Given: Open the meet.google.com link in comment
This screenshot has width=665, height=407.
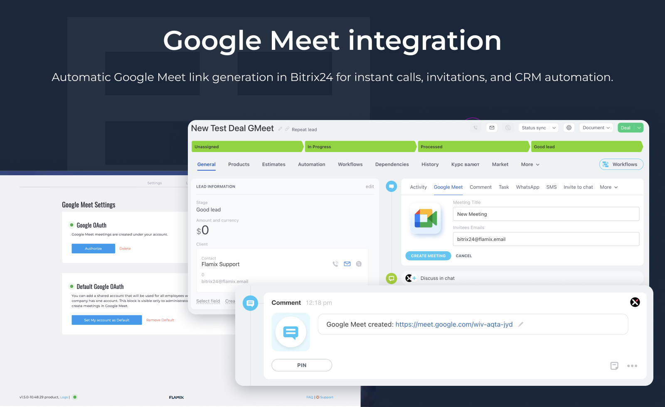Looking at the screenshot, I should pyautogui.click(x=454, y=324).
